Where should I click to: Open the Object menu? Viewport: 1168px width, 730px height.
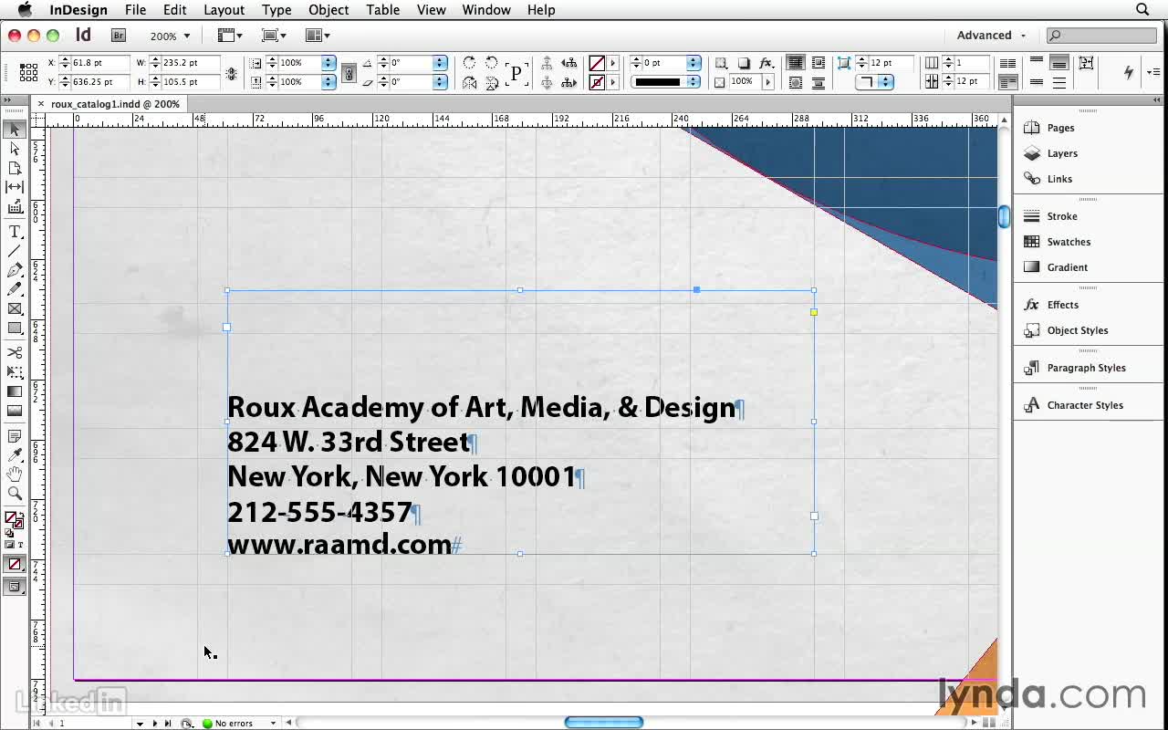(x=328, y=10)
